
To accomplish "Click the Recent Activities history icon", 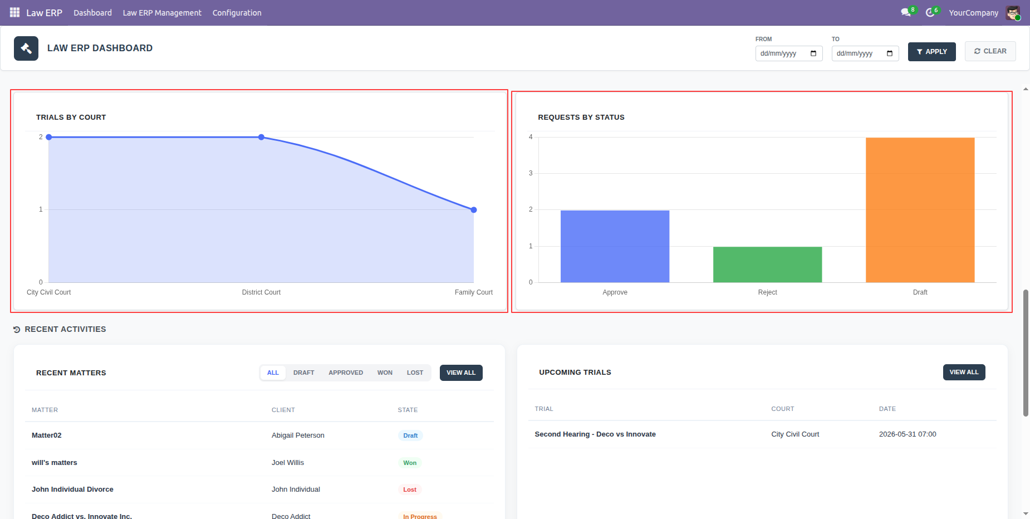I will tap(17, 330).
